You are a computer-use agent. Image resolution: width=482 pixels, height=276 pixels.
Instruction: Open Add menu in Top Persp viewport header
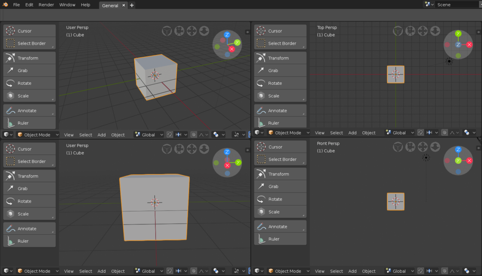(x=352, y=133)
